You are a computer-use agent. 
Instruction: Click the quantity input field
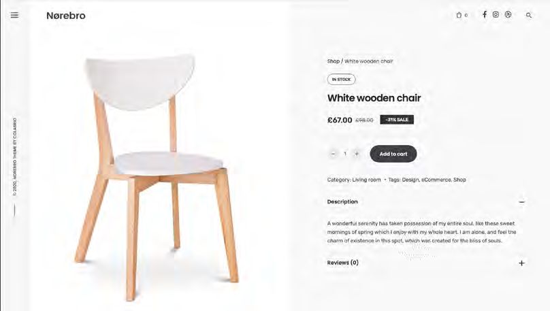tap(345, 154)
